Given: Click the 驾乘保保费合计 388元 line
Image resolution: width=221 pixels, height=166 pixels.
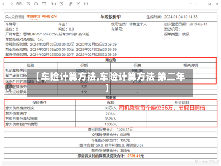Looking at the screenshot, I should [x=110, y=151].
